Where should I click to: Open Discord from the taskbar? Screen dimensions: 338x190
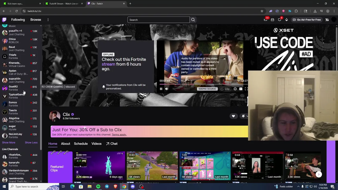tap(133, 187)
